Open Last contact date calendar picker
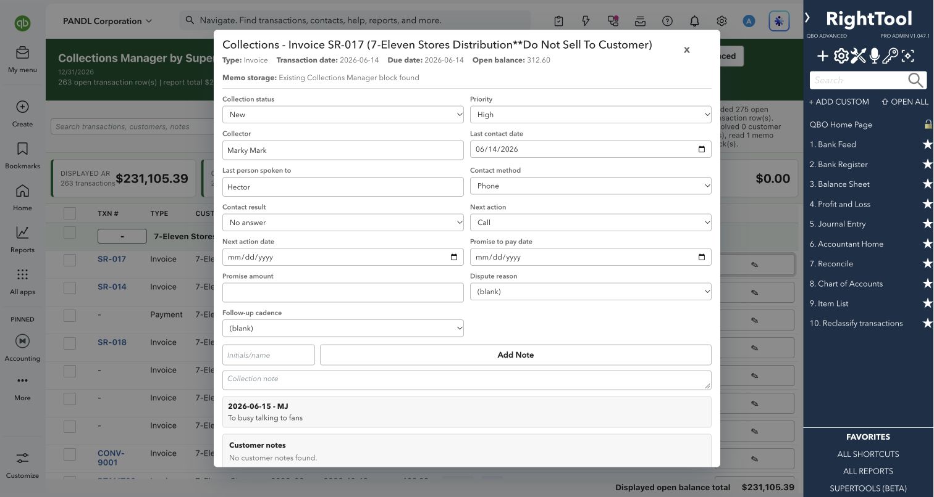Viewport: 934px width, 497px height. pyautogui.click(x=701, y=149)
